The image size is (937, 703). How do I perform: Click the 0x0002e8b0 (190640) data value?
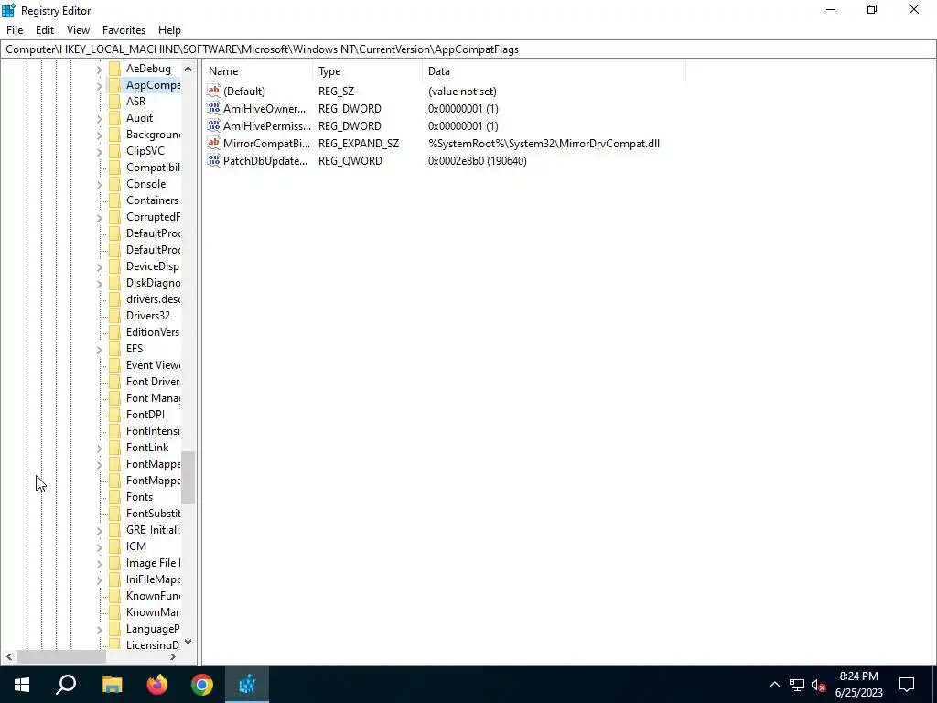click(x=478, y=161)
